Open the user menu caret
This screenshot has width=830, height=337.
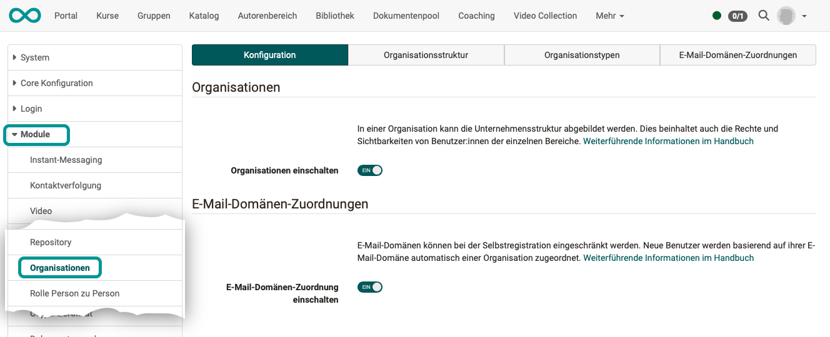804,16
